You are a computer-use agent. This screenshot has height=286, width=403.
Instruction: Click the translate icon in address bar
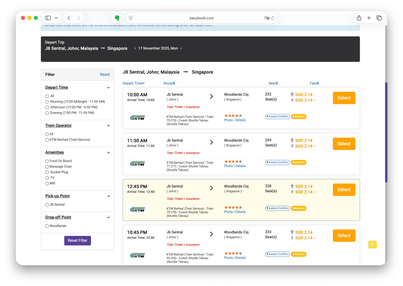[266, 18]
